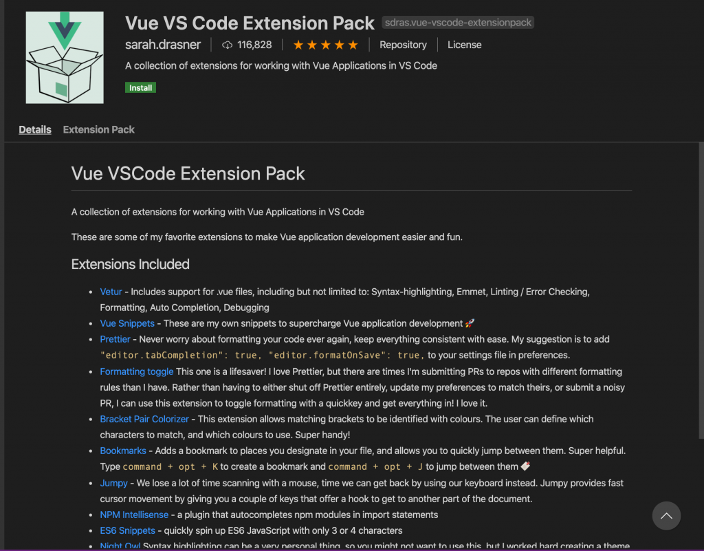This screenshot has height=551, width=704.
Task: View the License page
Action: (x=464, y=45)
